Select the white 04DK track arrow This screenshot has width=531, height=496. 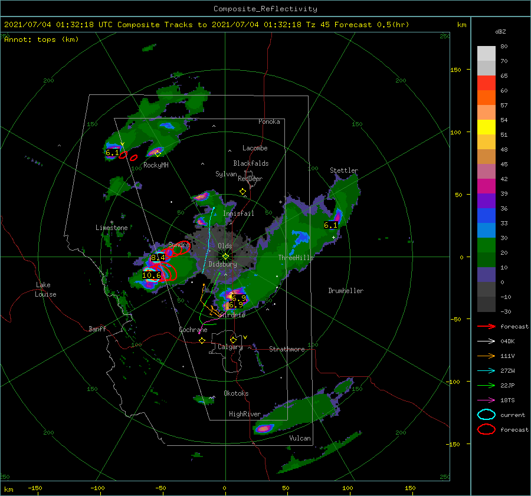click(486, 341)
